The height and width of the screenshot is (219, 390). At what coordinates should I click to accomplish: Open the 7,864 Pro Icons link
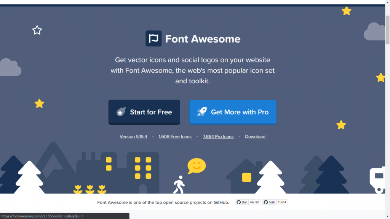(x=218, y=136)
